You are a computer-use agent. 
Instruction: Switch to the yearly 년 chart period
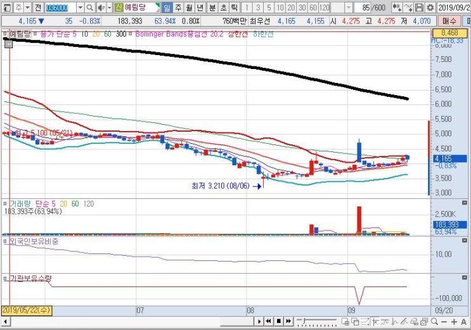click(x=200, y=8)
